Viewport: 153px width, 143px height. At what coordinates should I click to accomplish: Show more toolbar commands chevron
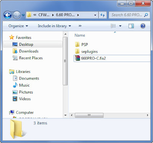[80, 26]
